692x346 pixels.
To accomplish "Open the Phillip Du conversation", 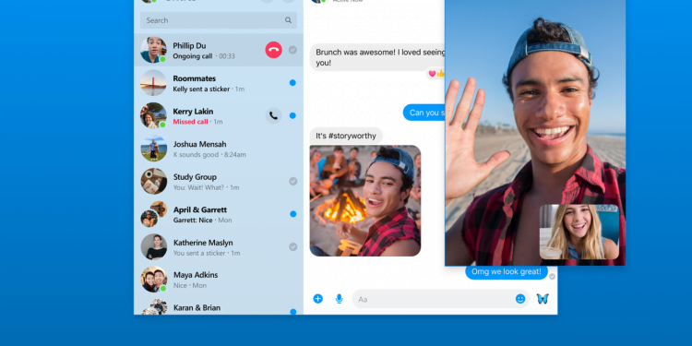I will coord(219,50).
